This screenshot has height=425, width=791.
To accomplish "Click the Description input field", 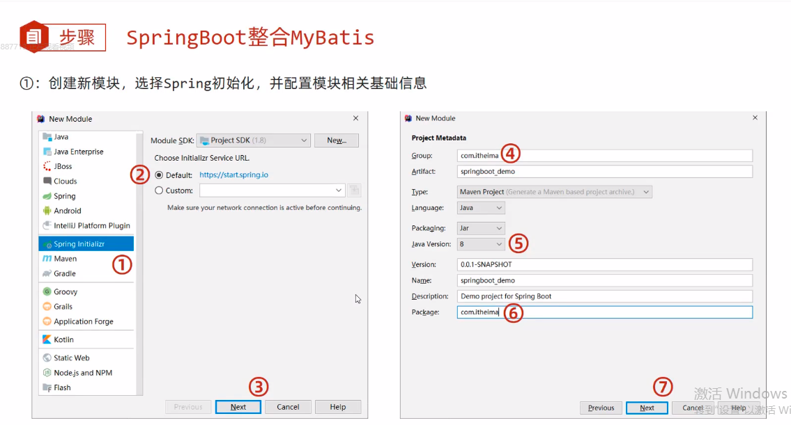I will coord(605,296).
